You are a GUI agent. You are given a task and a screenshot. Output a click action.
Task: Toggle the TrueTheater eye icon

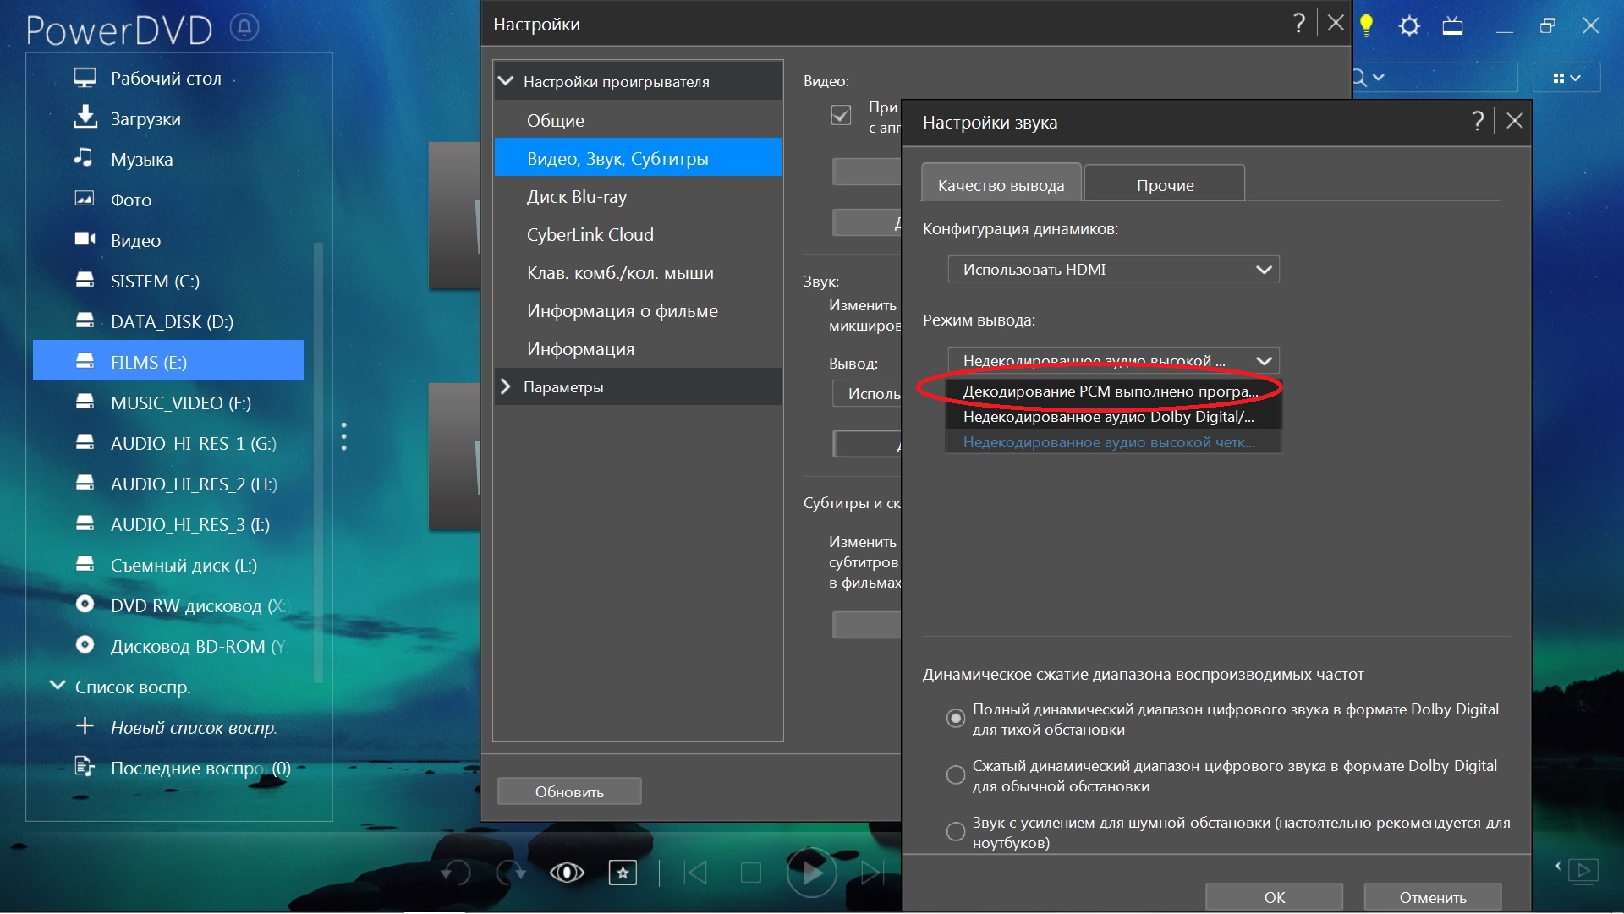pyautogui.click(x=567, y=872)
